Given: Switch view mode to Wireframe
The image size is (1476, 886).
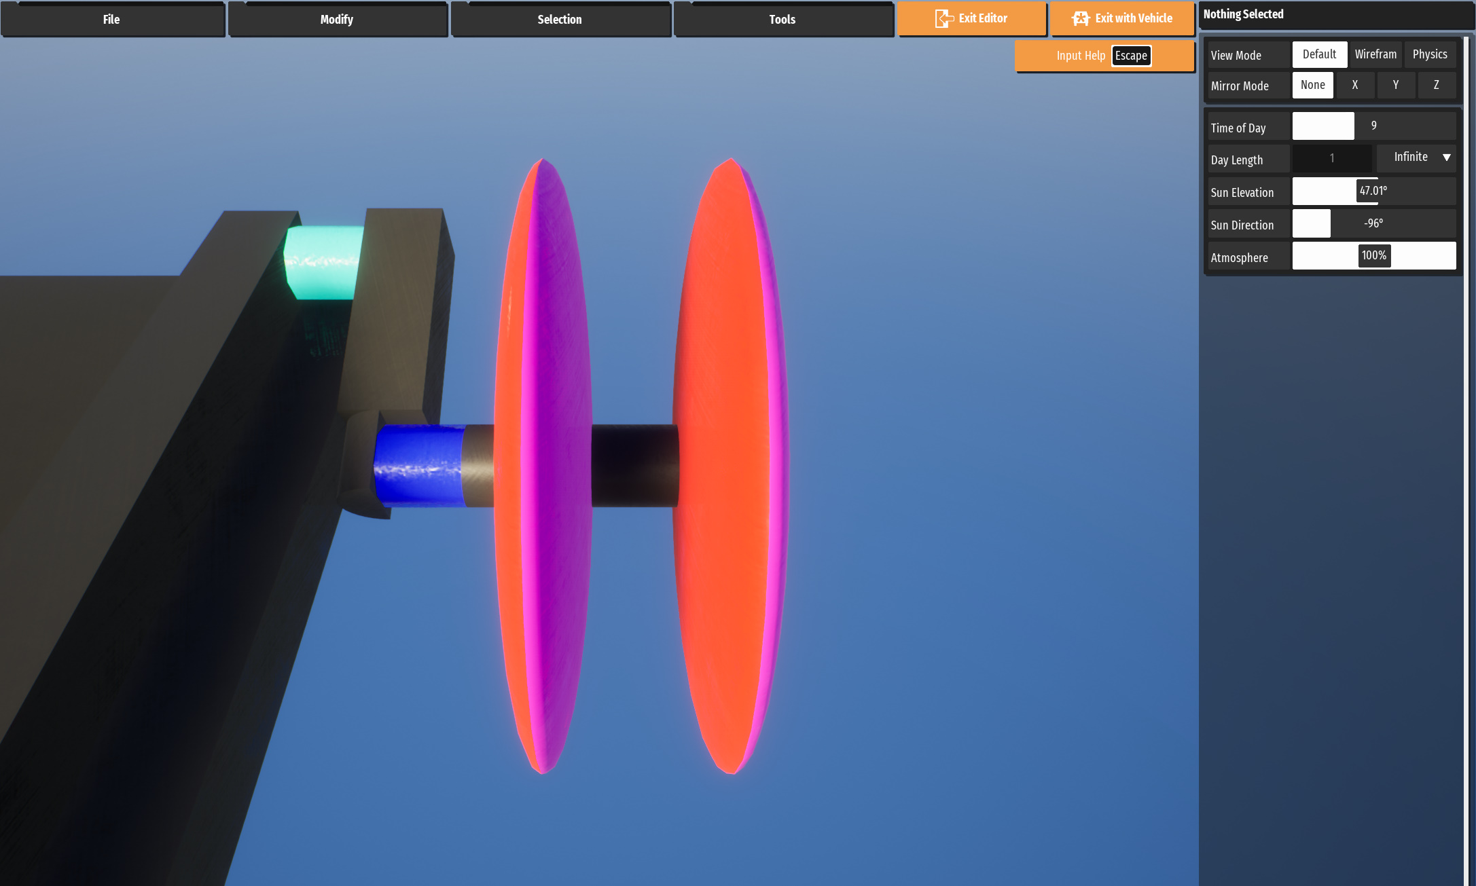Looking at the screenshot, I should coord(1375,54).
